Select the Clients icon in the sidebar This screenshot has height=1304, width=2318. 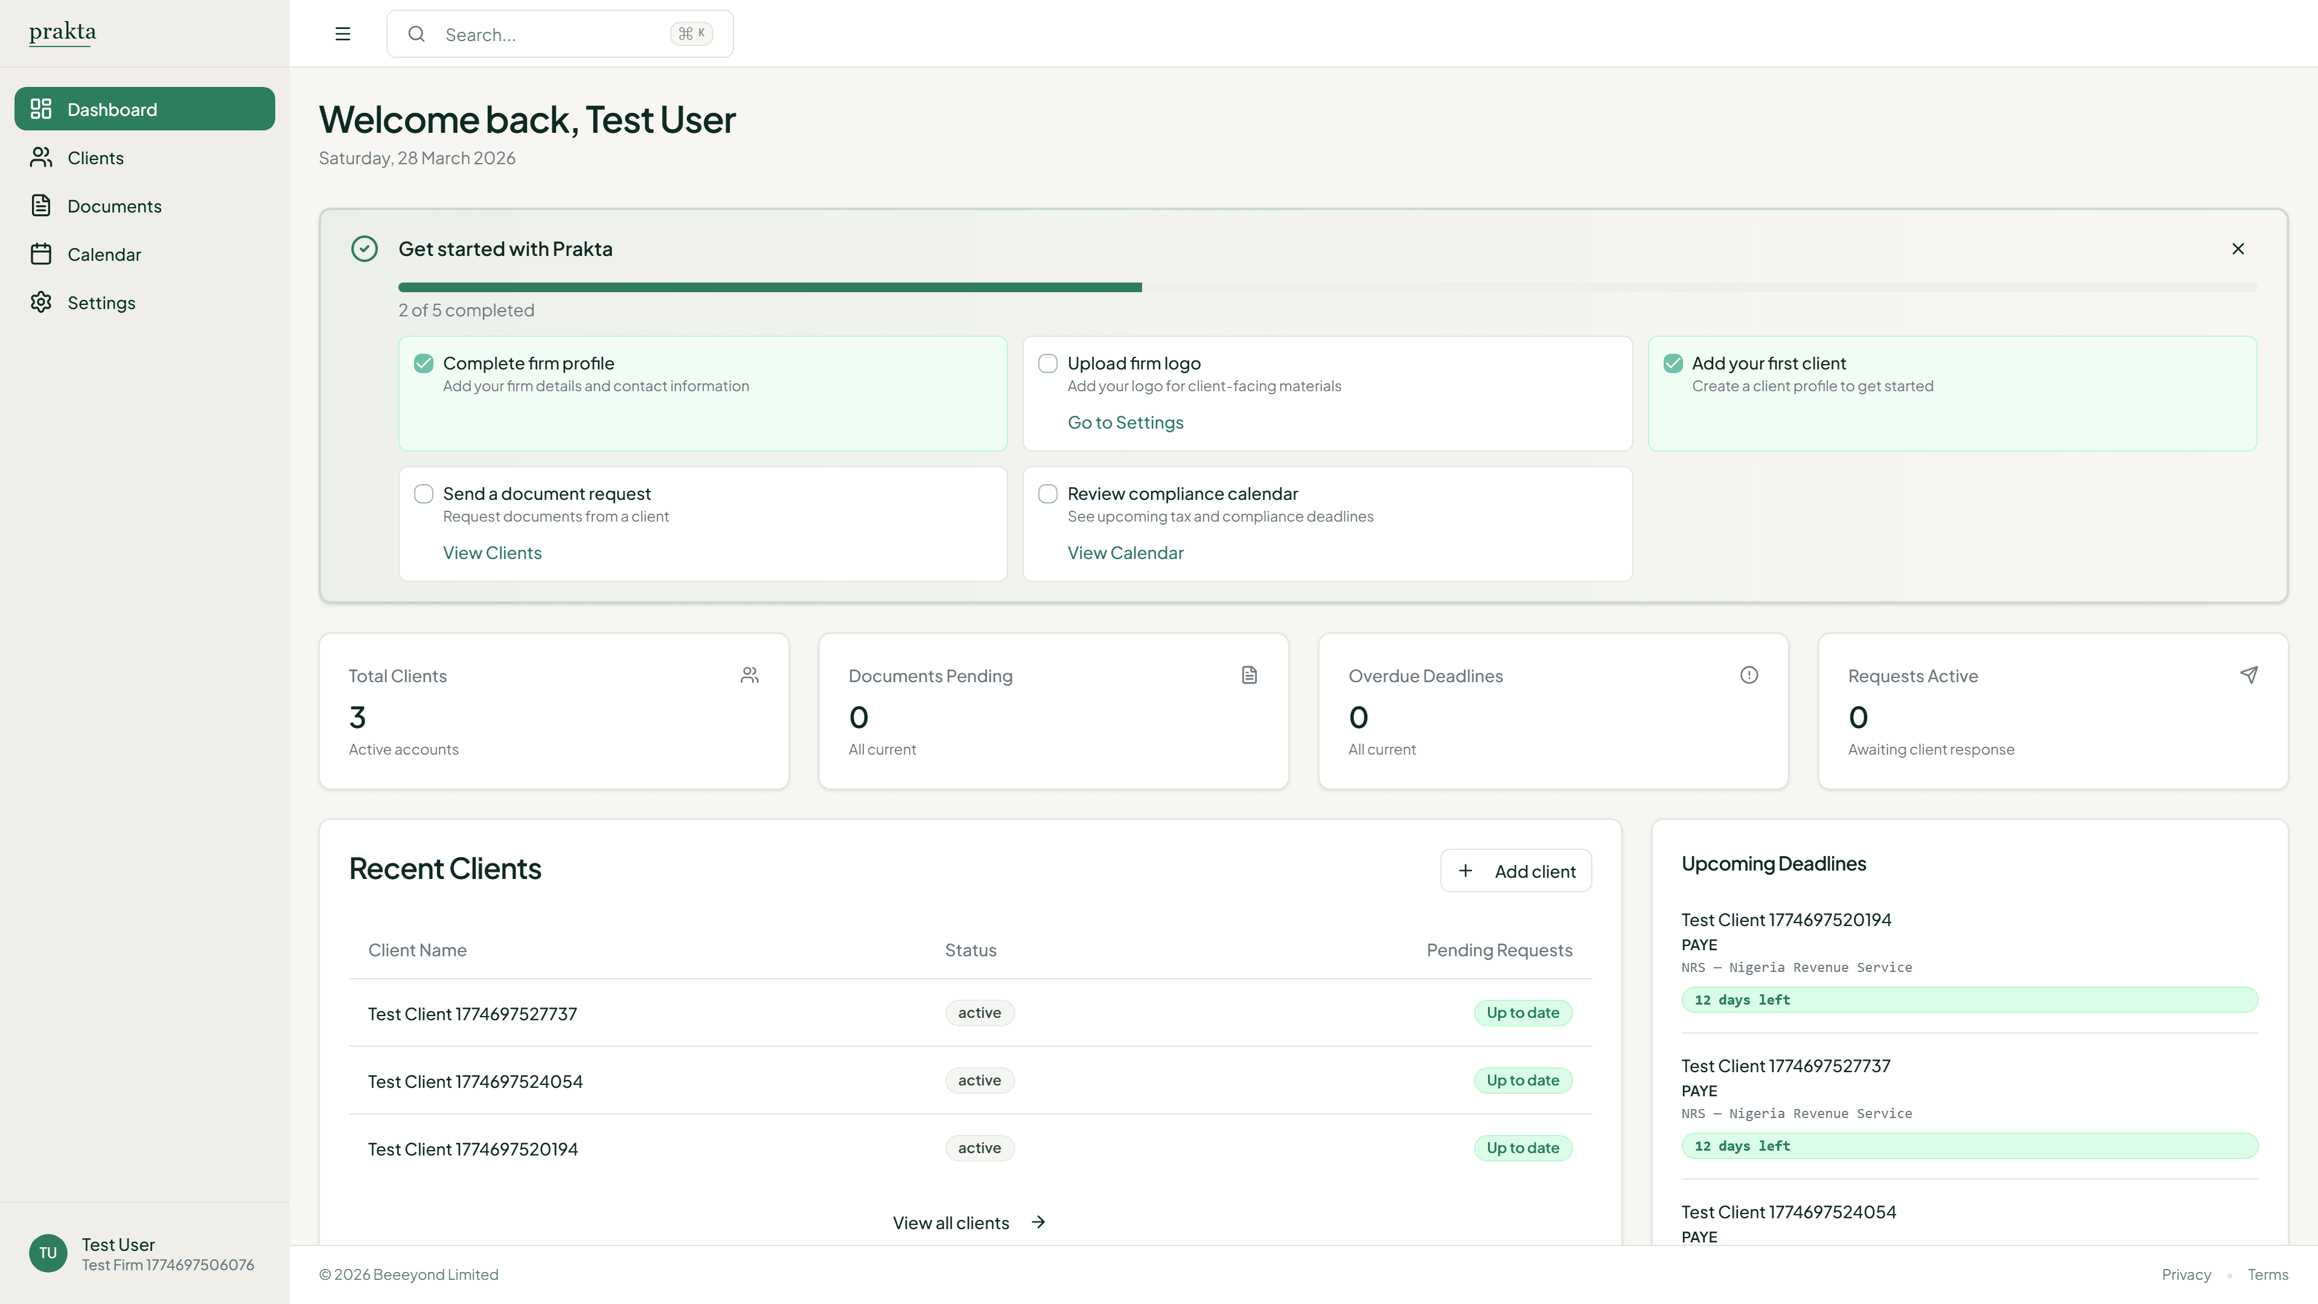40,156
